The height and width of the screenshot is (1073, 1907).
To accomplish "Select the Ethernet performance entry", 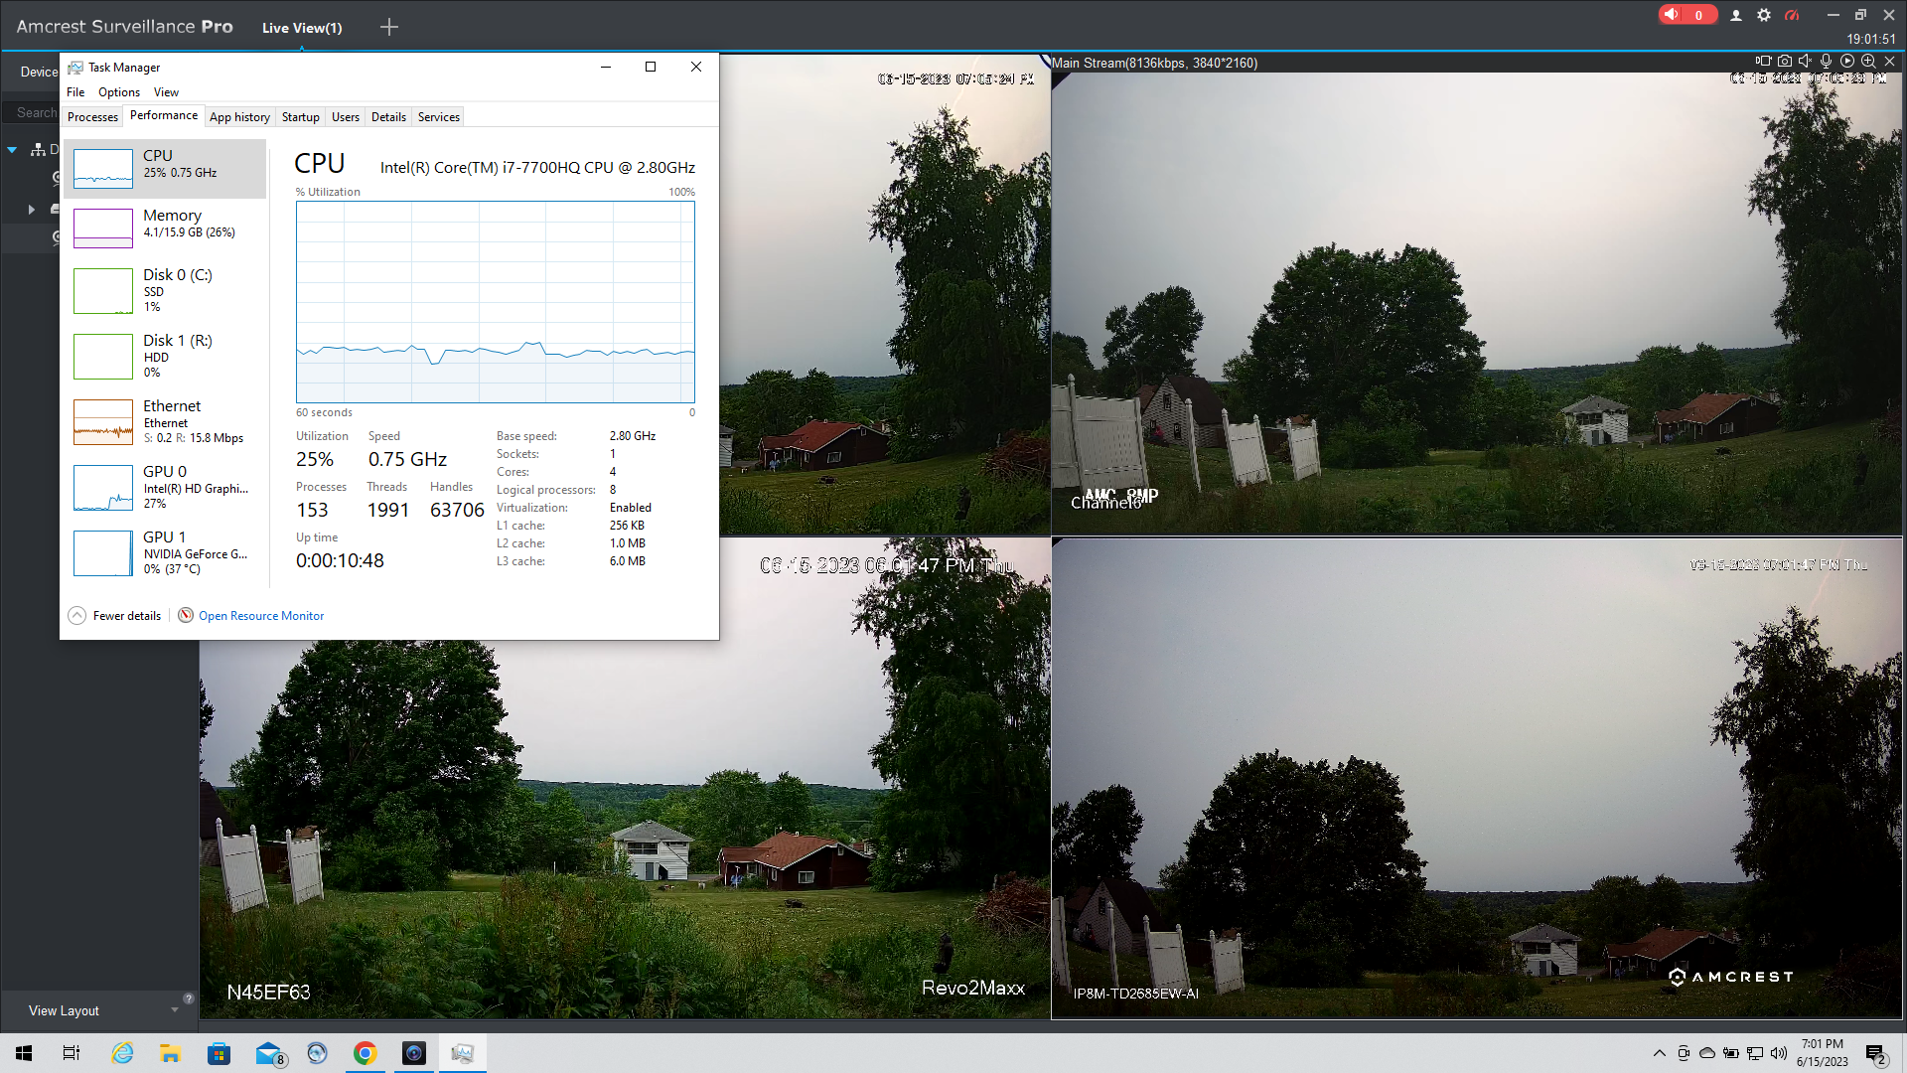I will pos(165,421).
